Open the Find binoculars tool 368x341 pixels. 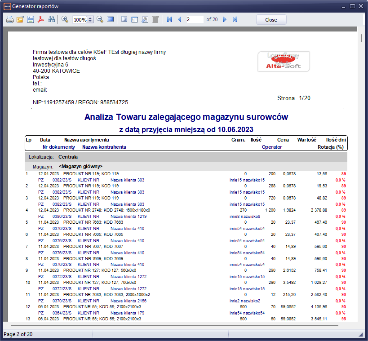(51, 20)
